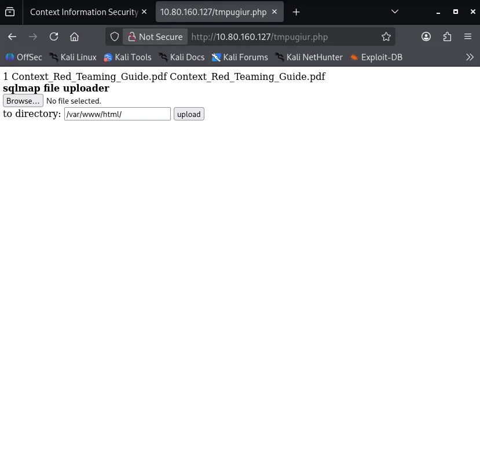Click the browser back arrow

click(12, 36)
